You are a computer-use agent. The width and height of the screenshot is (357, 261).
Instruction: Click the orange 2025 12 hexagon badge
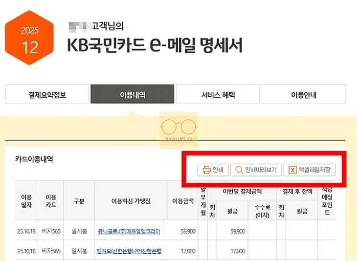point(29,38)
